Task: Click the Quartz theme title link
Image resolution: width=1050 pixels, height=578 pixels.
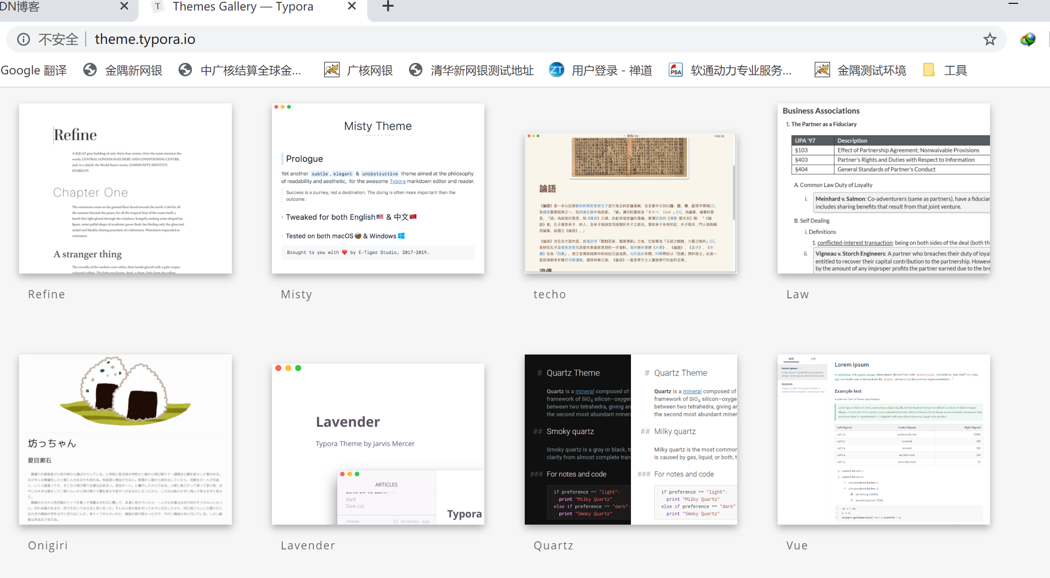Action: [x=553, y=545]
